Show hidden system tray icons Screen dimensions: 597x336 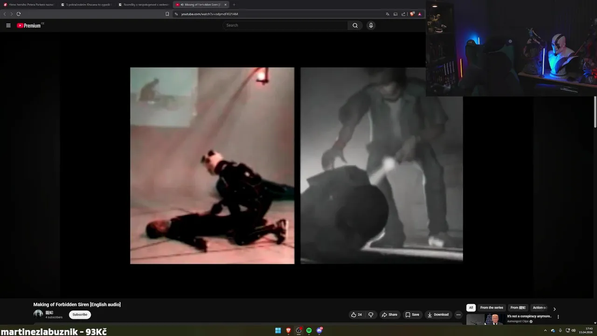(x=545, y=330)
